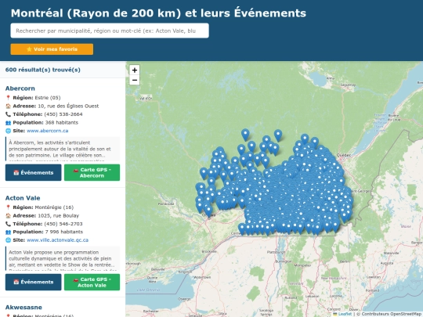Click the phone icon beside Acton Vale Téléphone

coord(8,224)
